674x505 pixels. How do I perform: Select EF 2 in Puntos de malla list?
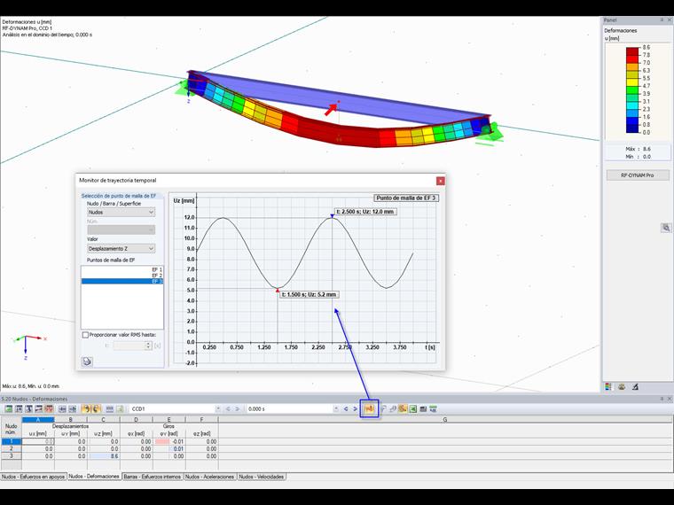click(122, 276)
